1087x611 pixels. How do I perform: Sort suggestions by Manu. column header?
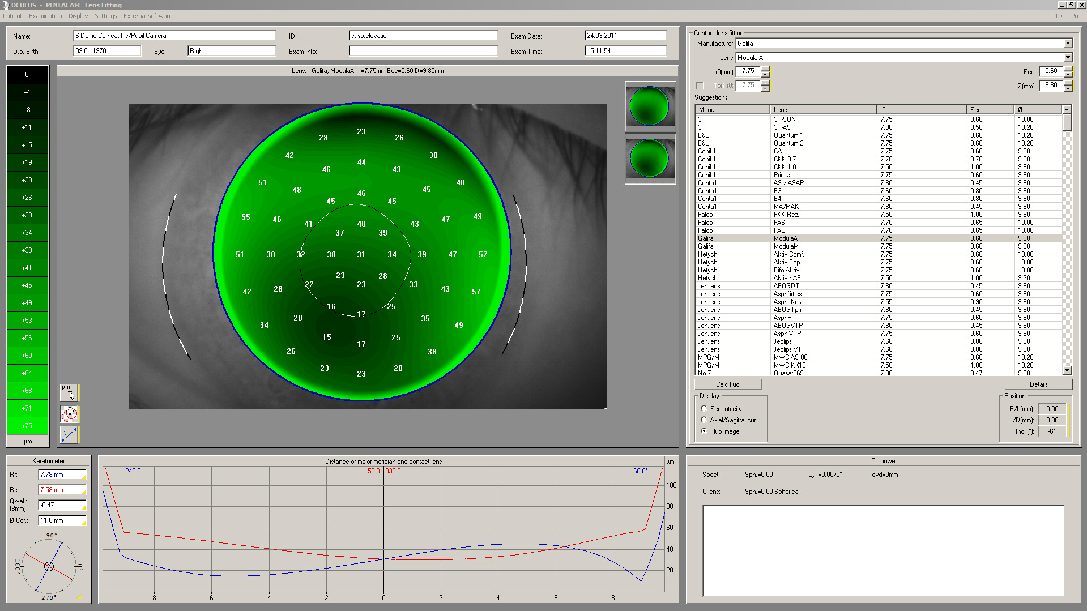tap(732, 110)
